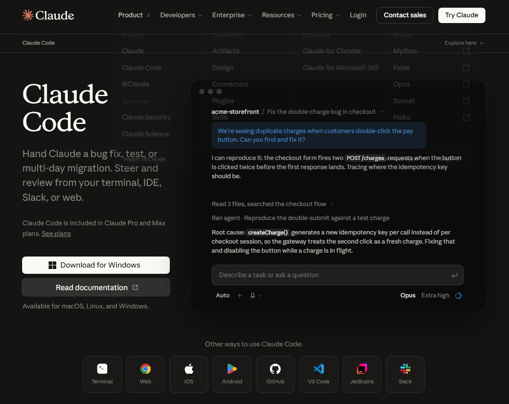The height and width of the screenshot is (404, 509).
Task: Click 'Available for macOS, Linux, and Windows.' text
Action: click(x=86, y=306)
